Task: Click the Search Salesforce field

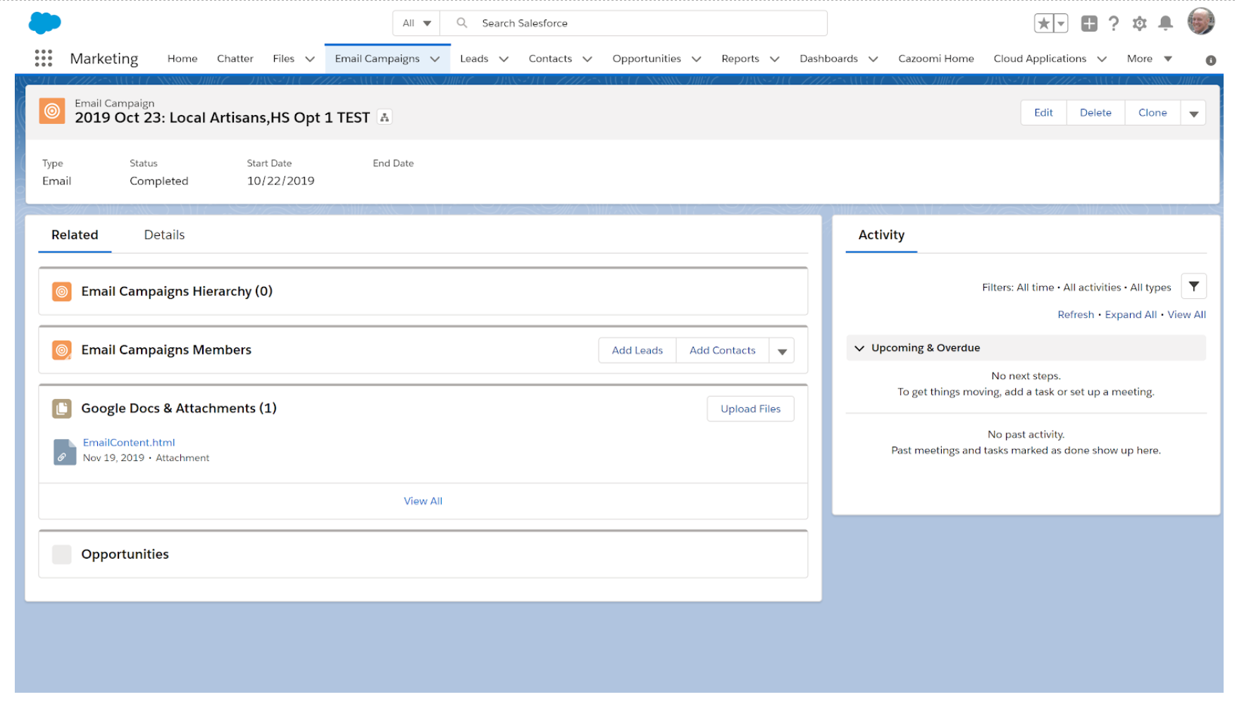Action: point(634,23)
